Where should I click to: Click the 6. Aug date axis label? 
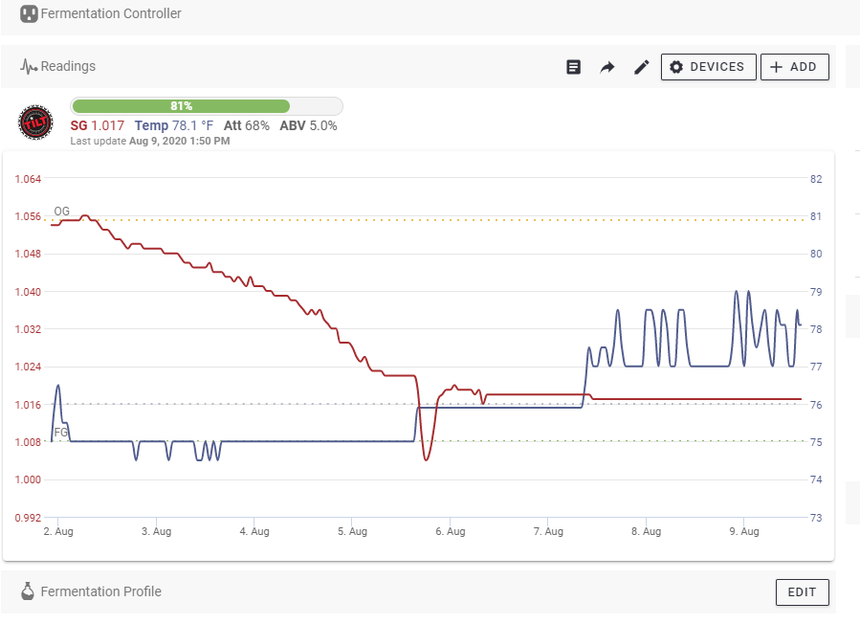click(451, 531)
